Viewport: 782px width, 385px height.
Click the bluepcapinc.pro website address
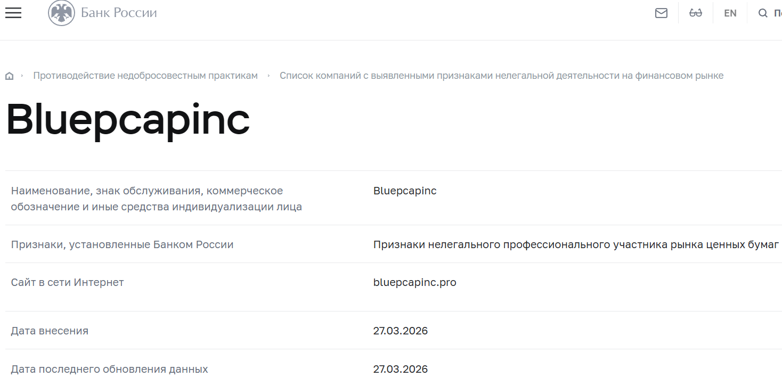[414, 282]
